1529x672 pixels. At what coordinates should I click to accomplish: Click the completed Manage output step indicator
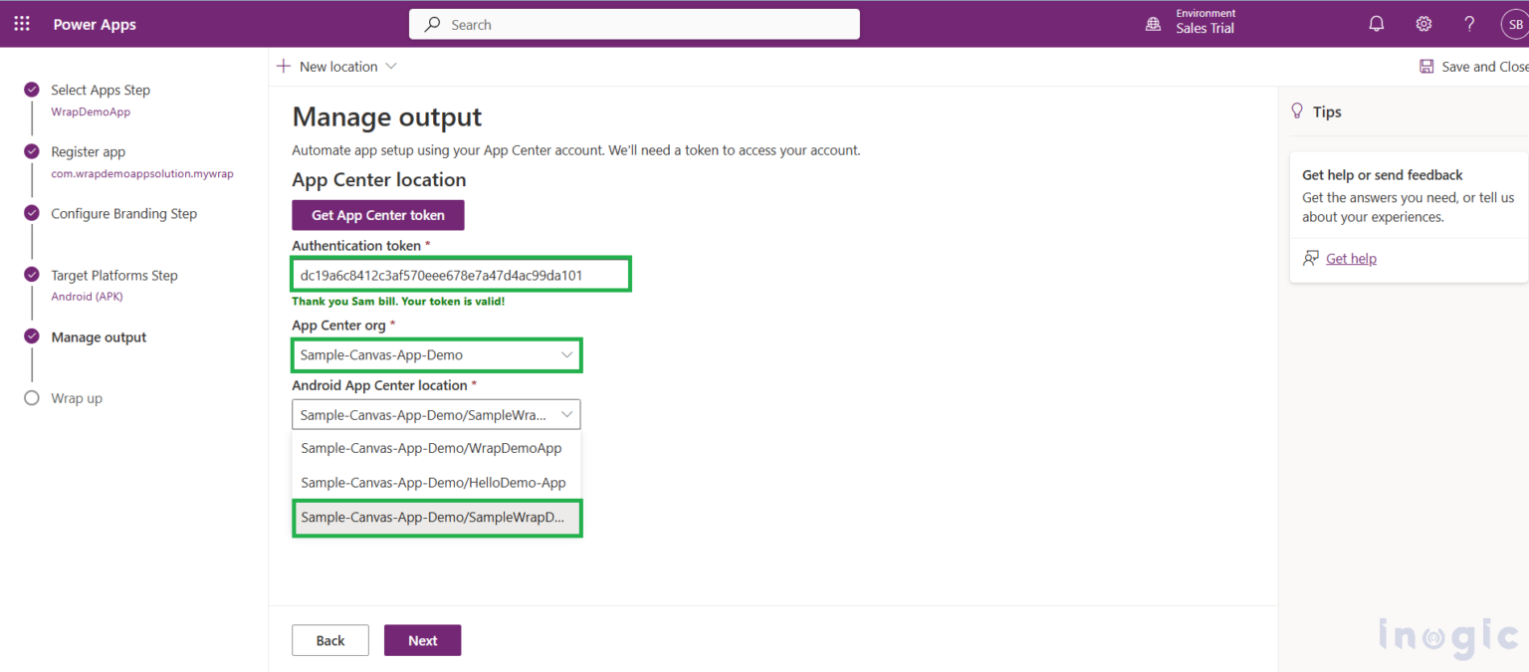[x=31, y=336]
